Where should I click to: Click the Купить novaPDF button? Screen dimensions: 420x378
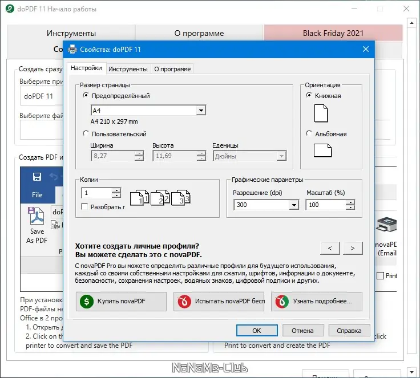point(121,302)
